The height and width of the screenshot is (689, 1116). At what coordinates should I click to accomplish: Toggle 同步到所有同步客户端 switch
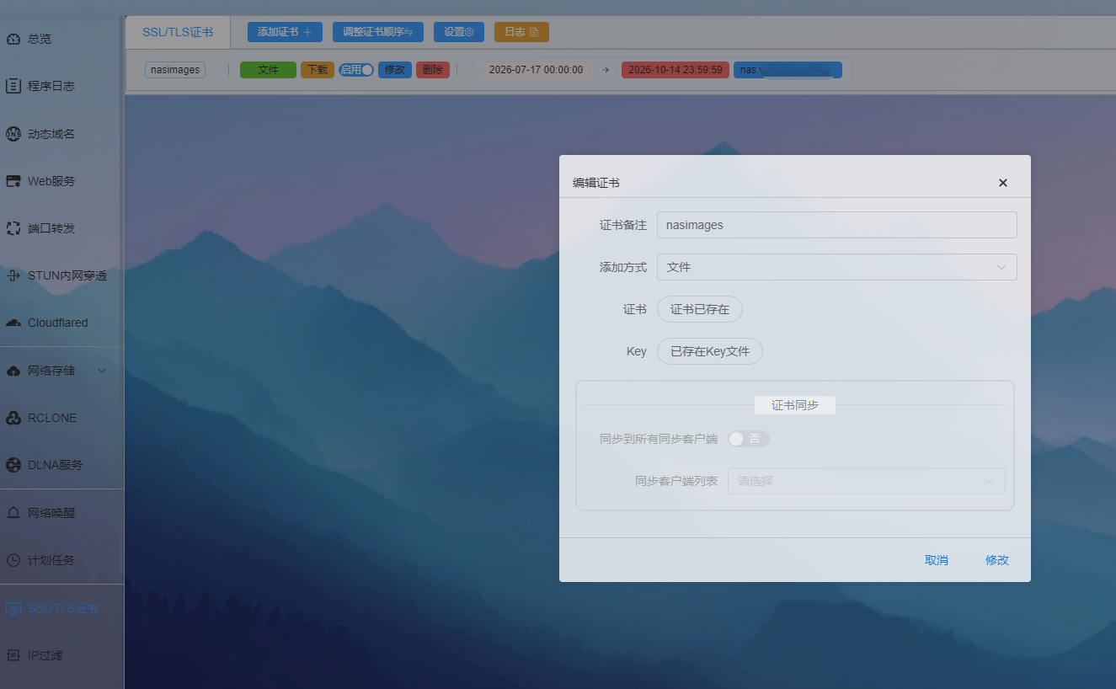pos(748,439)
